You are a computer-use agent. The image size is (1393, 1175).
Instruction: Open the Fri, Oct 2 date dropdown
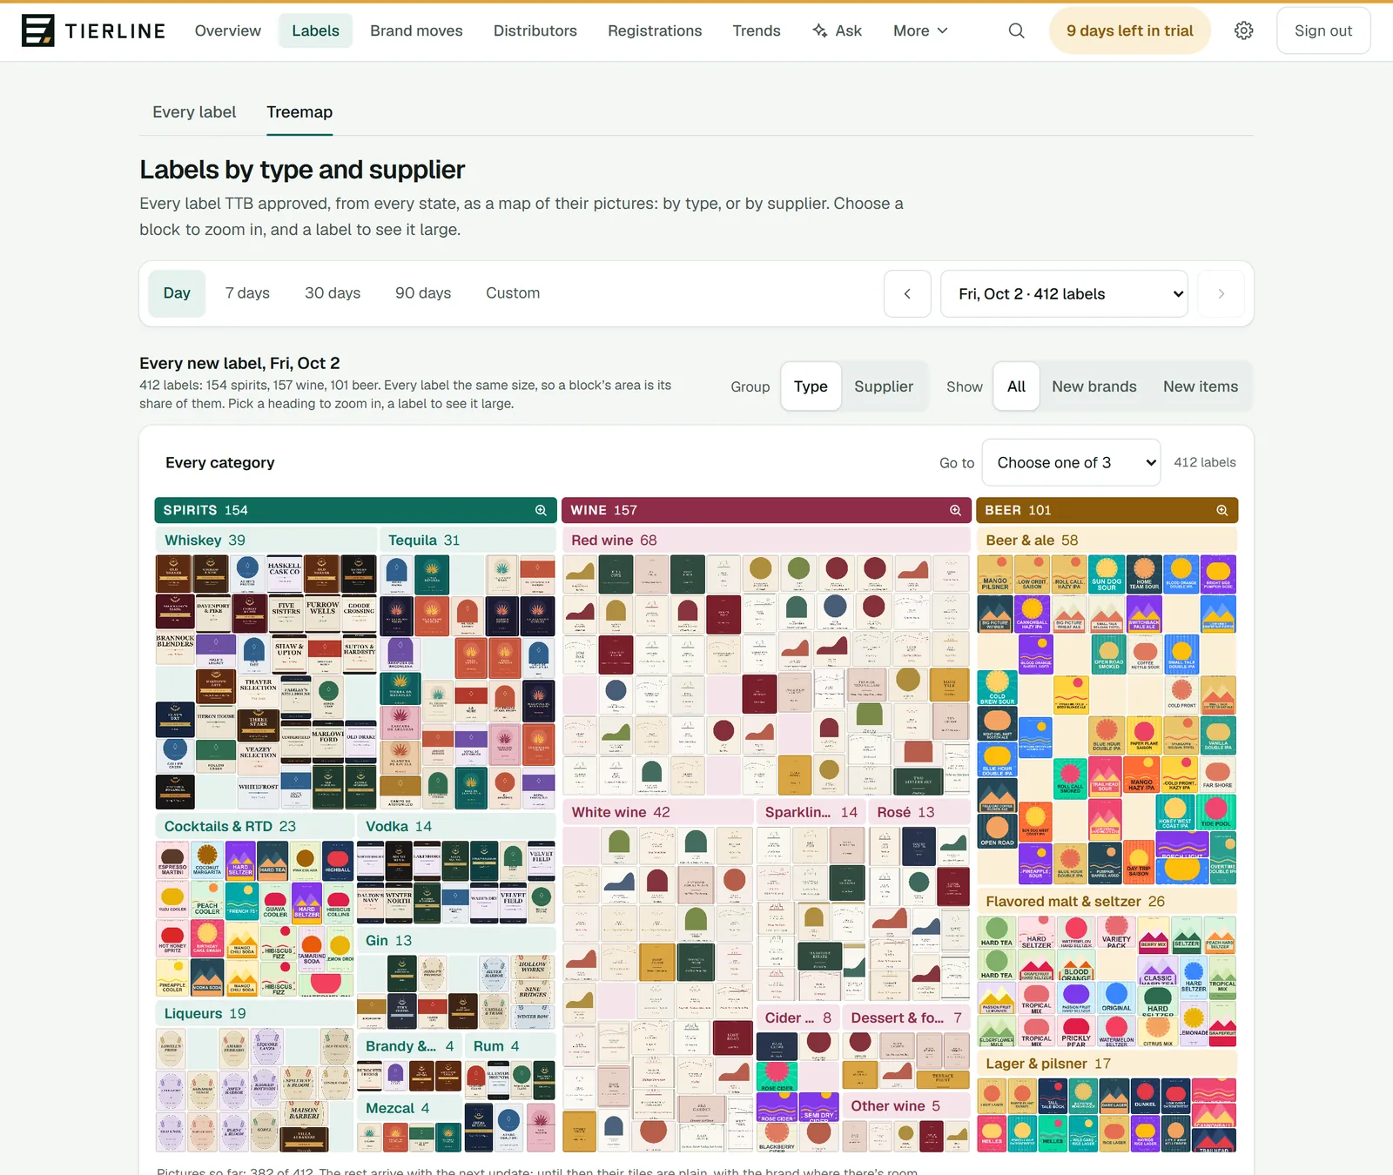click(x=1064, y=294)
